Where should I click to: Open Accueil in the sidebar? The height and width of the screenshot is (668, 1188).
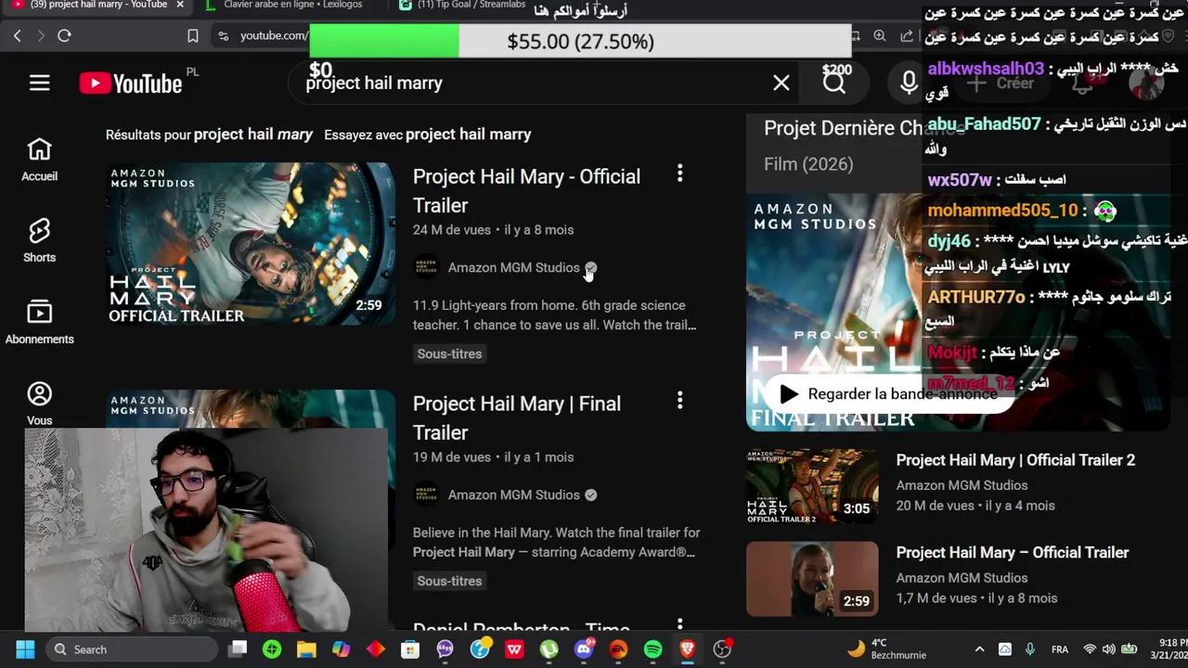[x=39, y=160]
